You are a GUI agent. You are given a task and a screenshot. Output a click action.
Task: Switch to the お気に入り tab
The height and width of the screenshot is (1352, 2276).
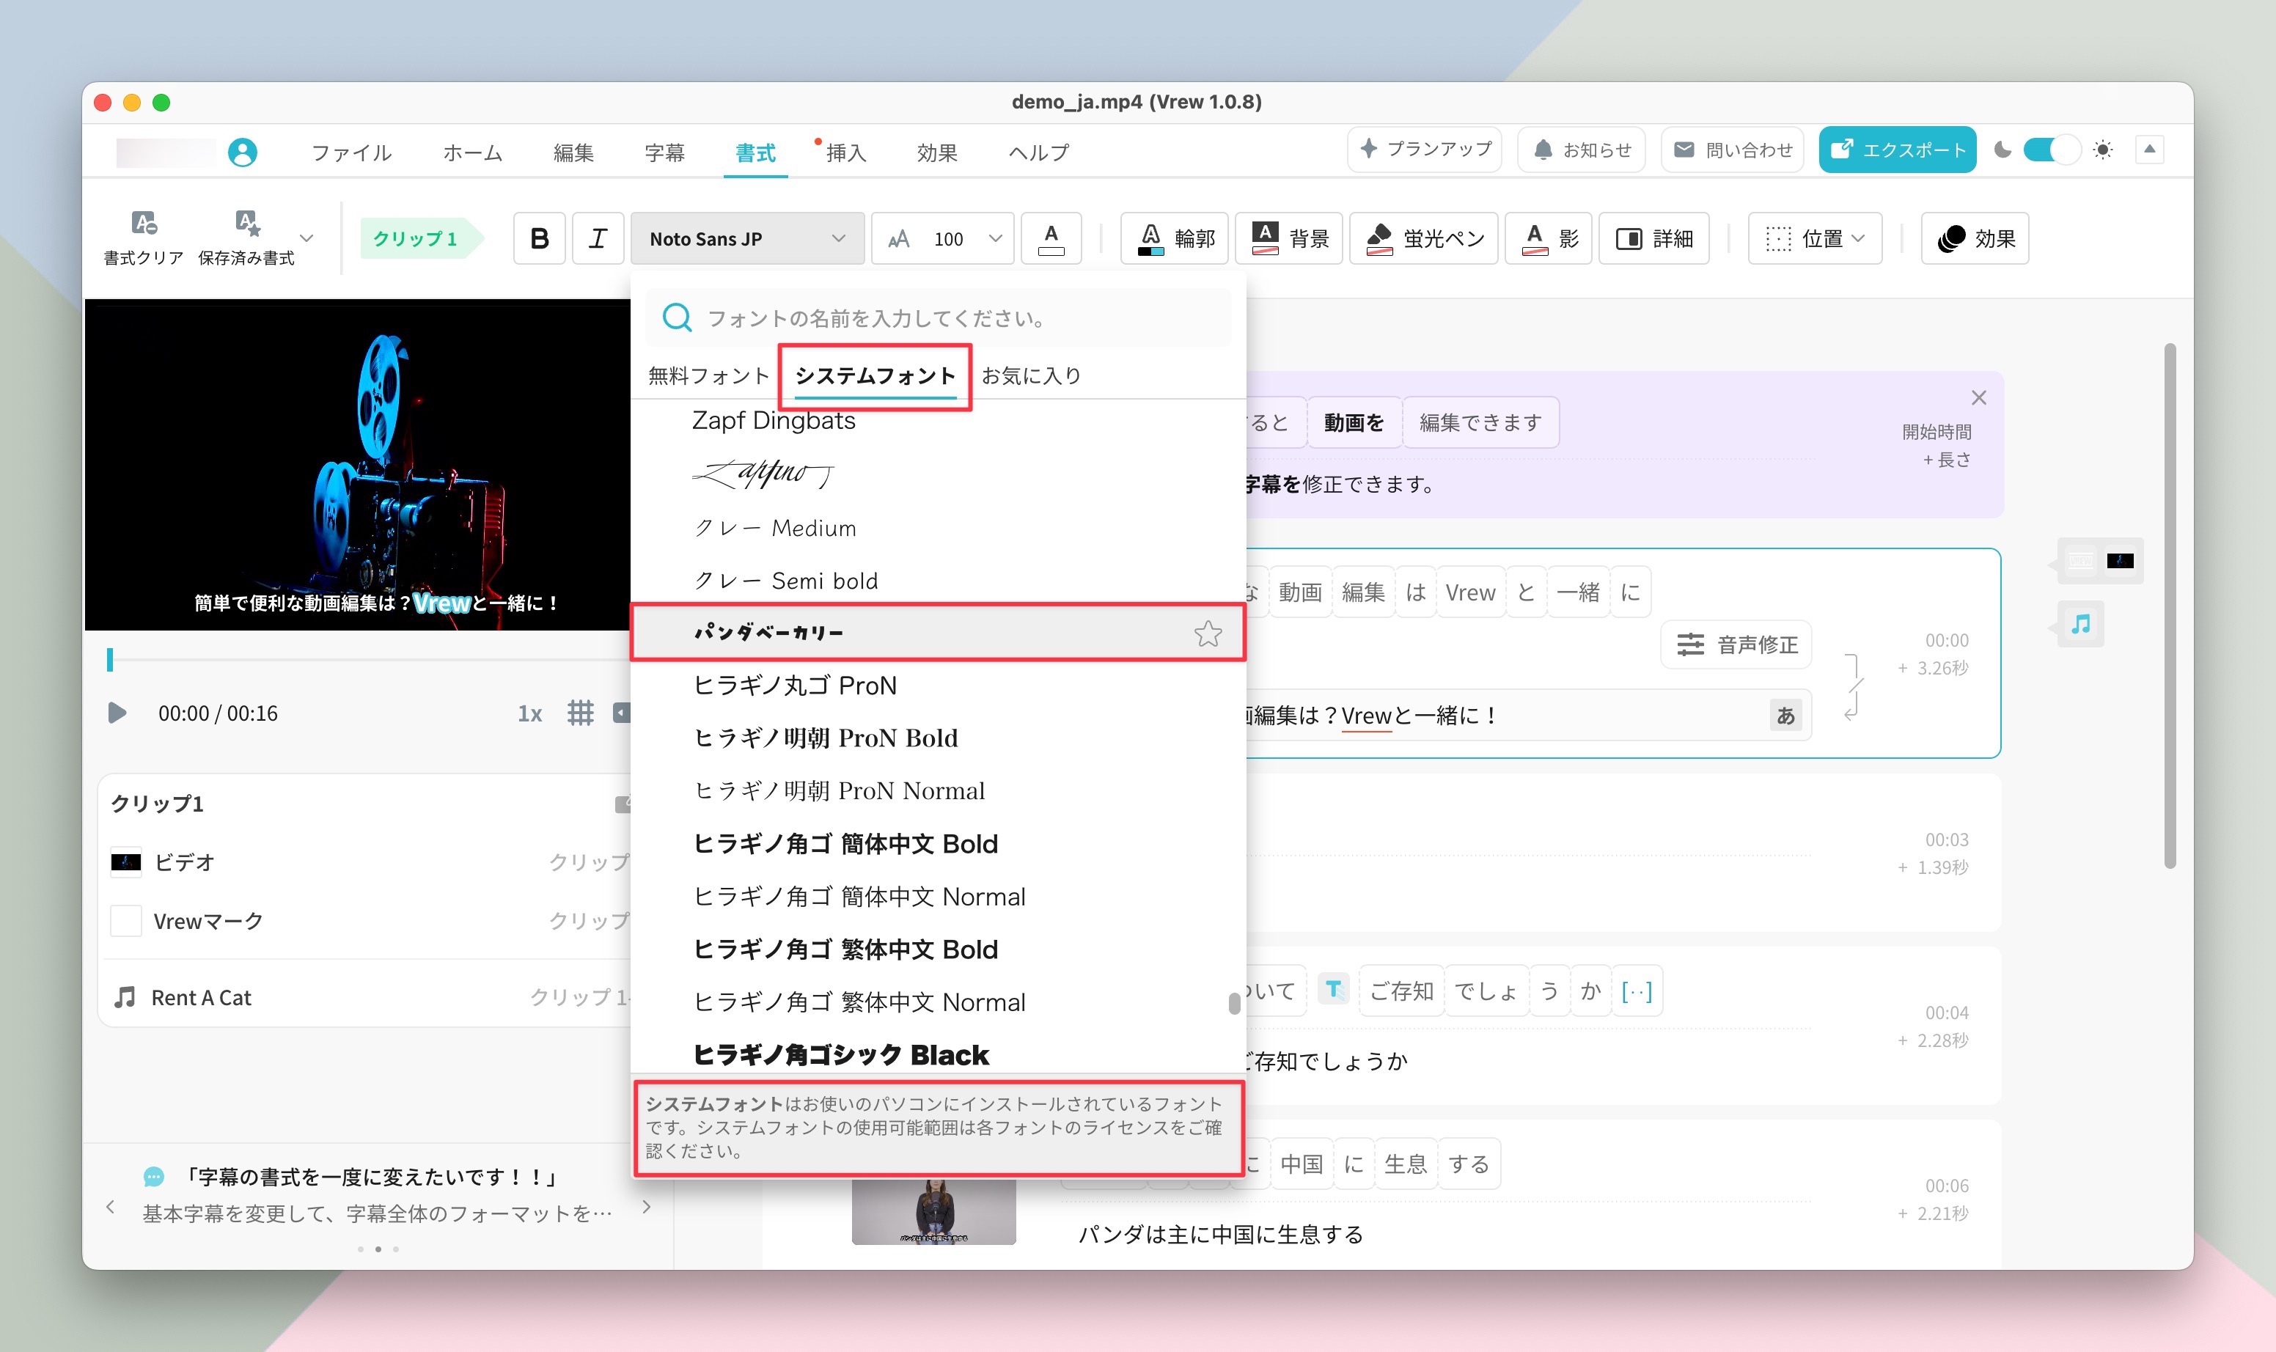click(x=1030, y=375)
